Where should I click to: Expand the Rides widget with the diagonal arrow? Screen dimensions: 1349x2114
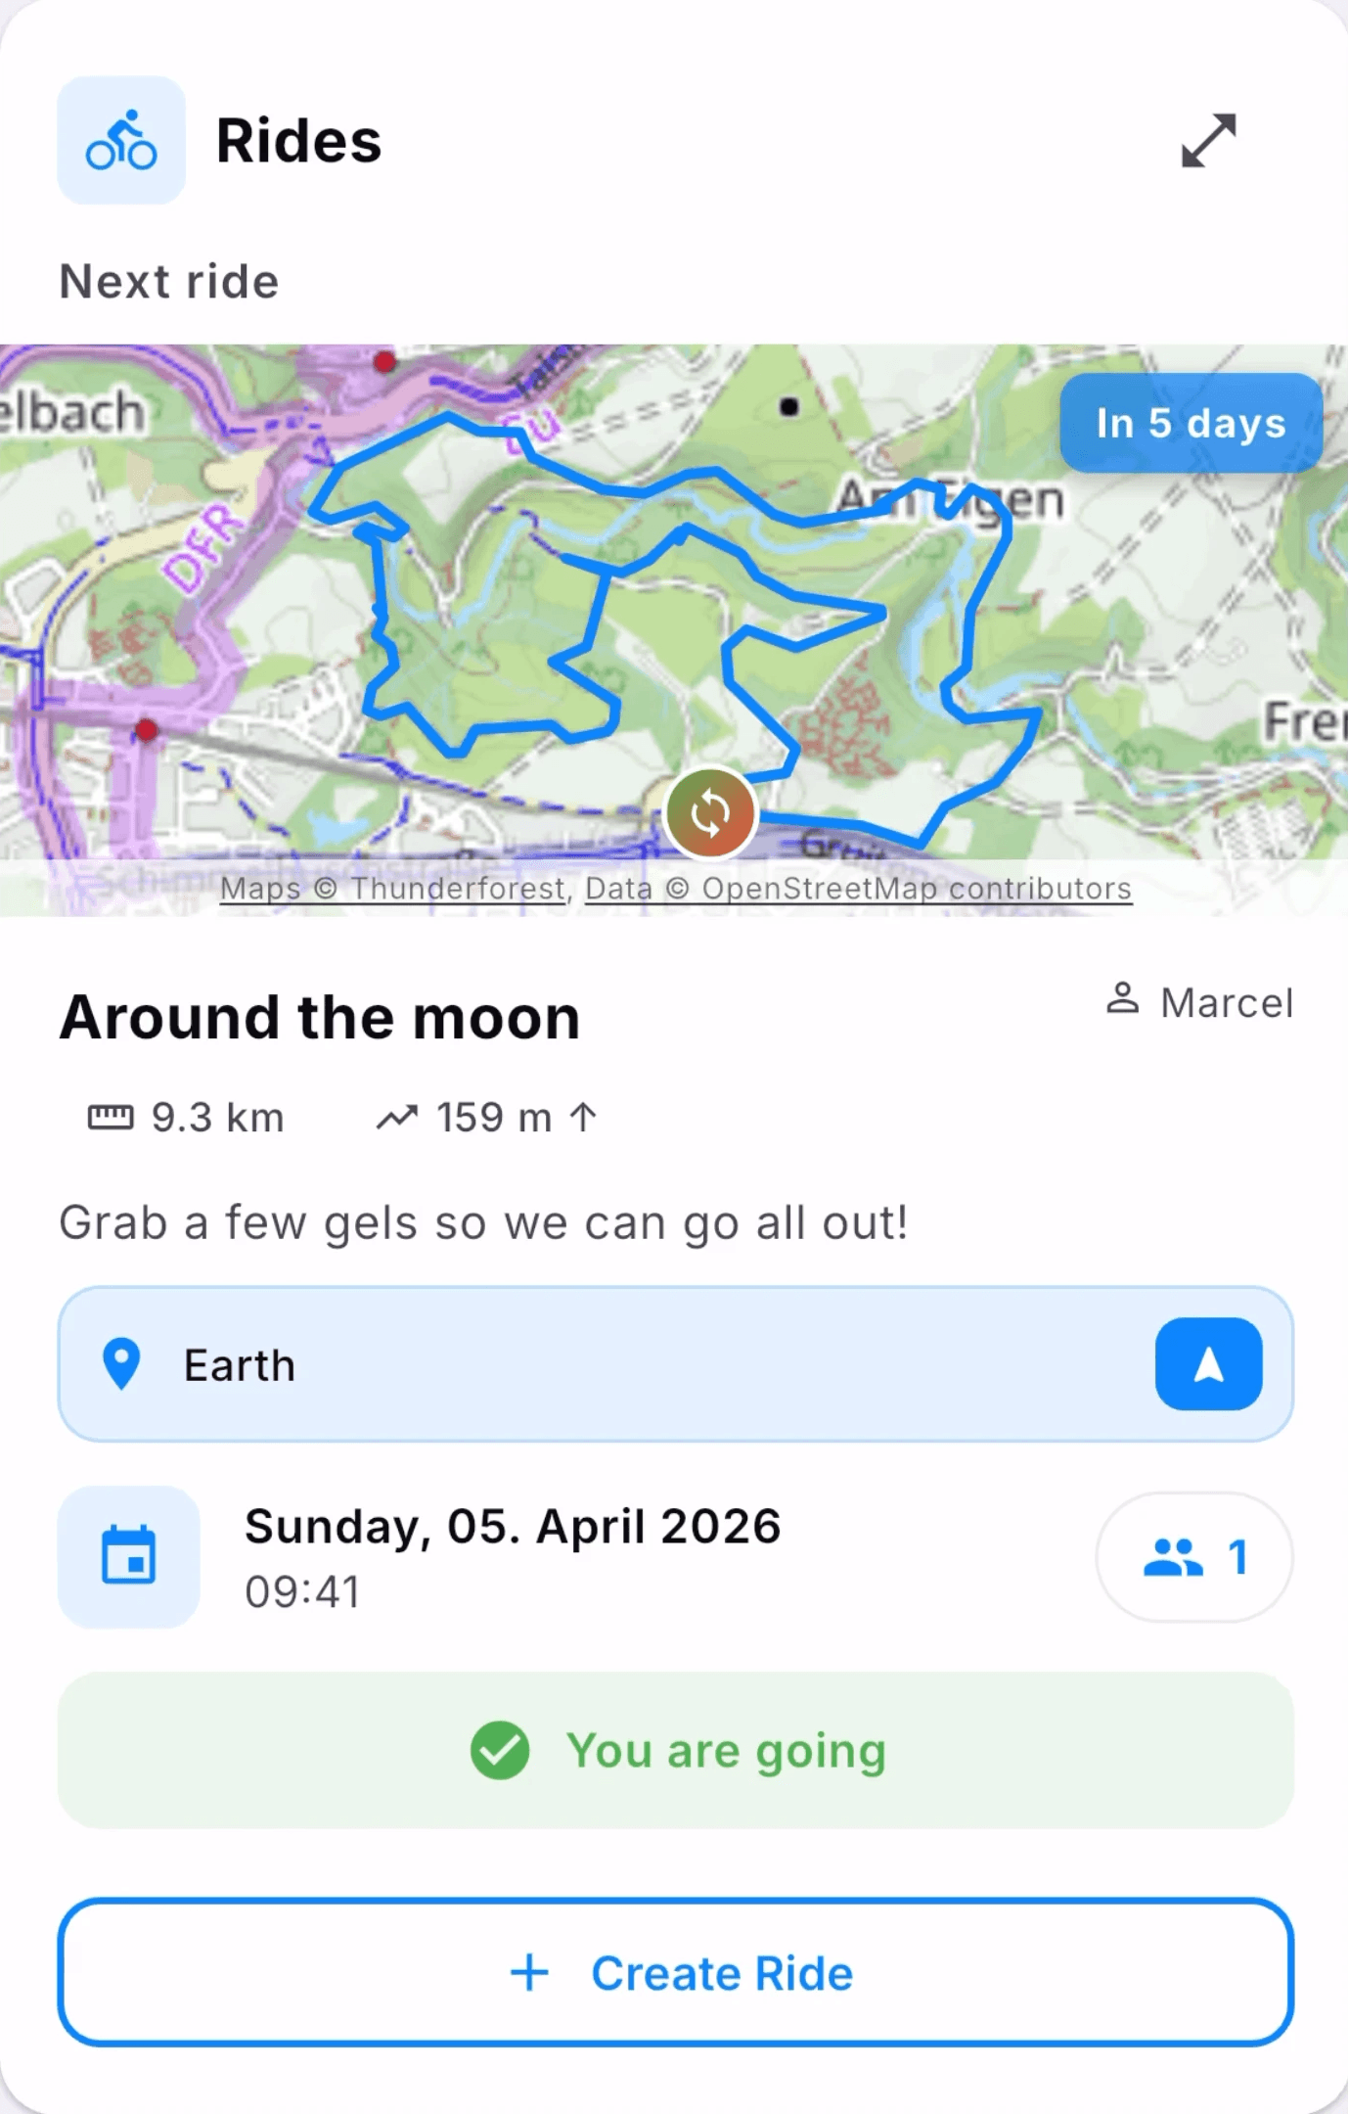[x=1210, y=140]
